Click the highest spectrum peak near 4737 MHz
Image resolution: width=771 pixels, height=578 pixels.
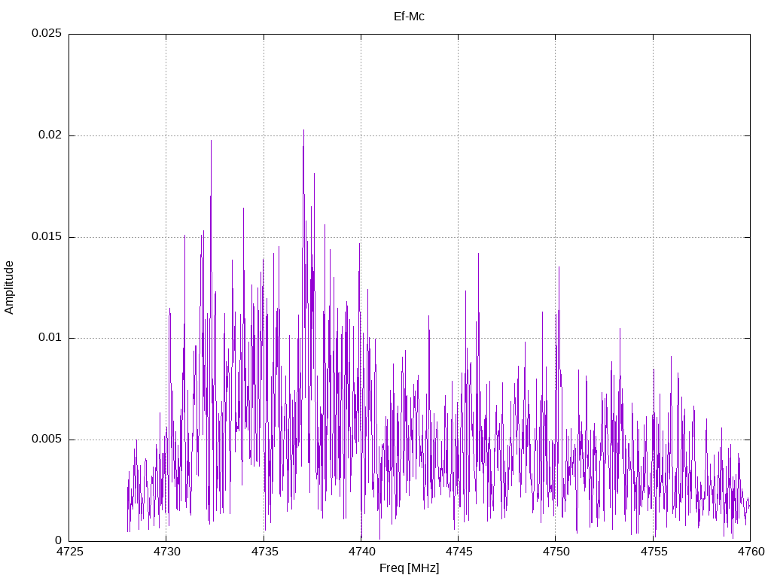(304, 131)
